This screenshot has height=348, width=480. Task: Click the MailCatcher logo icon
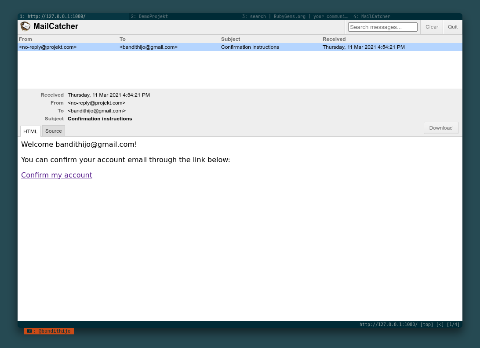(25, 26)
